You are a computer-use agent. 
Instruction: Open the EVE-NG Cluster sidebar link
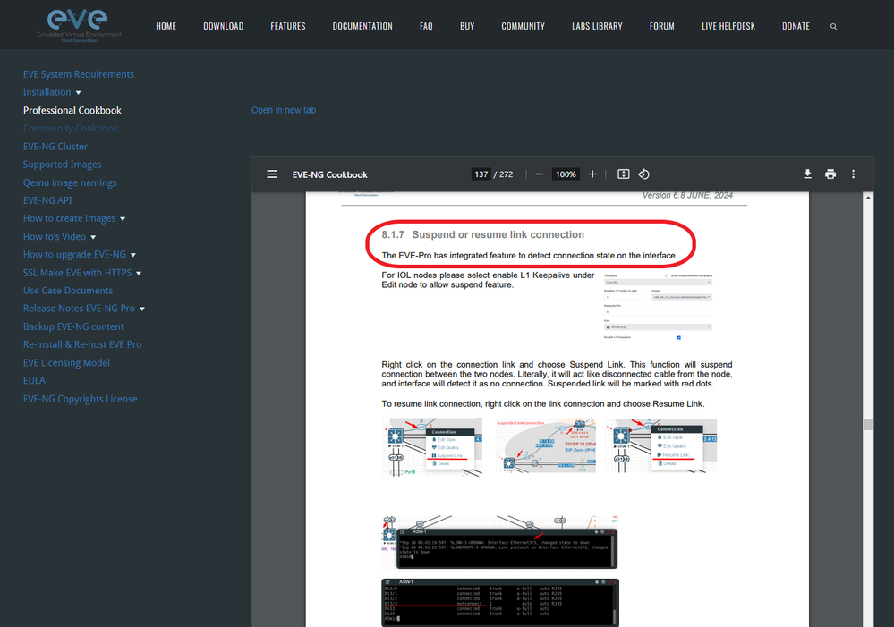pos(55,147)
